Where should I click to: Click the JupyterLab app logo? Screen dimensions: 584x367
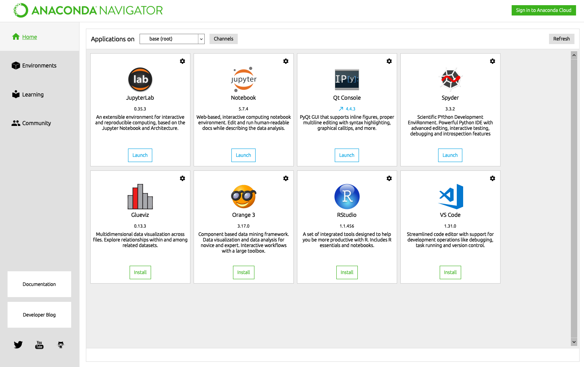click(x=140, y=79)
